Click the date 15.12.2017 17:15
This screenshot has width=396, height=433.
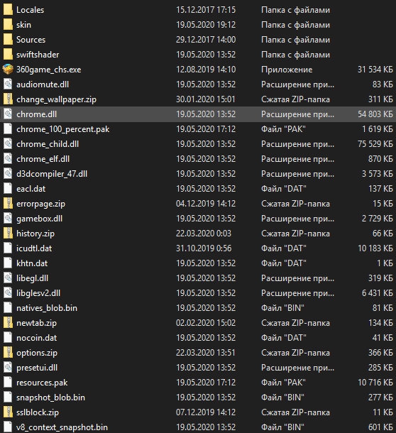tap(206, 10)
